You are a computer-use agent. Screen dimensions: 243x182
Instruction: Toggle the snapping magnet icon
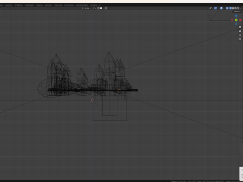coord(98,8)
